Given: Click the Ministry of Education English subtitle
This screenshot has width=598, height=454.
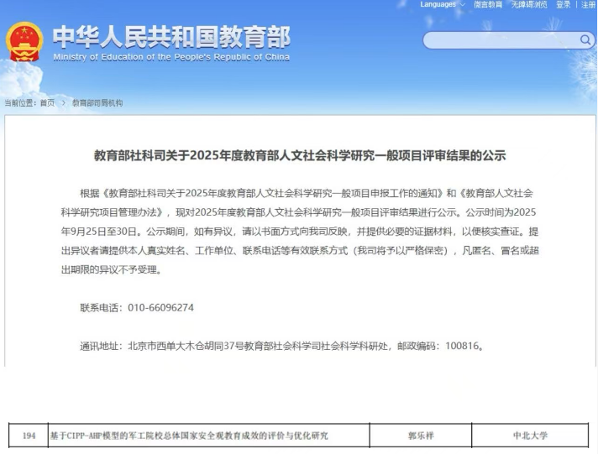Looking at the screenshot, I should click(x=170, y=57).
